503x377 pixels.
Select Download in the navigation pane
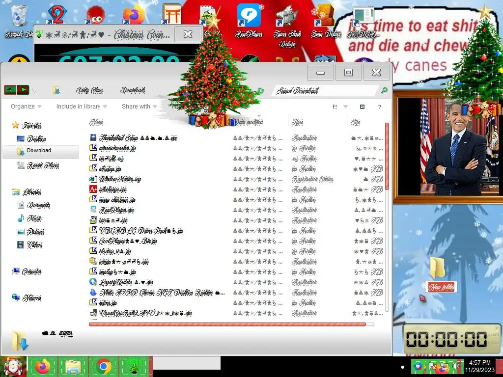pos(41,151)
